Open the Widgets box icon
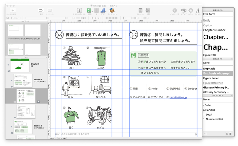The image size is (238, 146). (x=112, y=11)
